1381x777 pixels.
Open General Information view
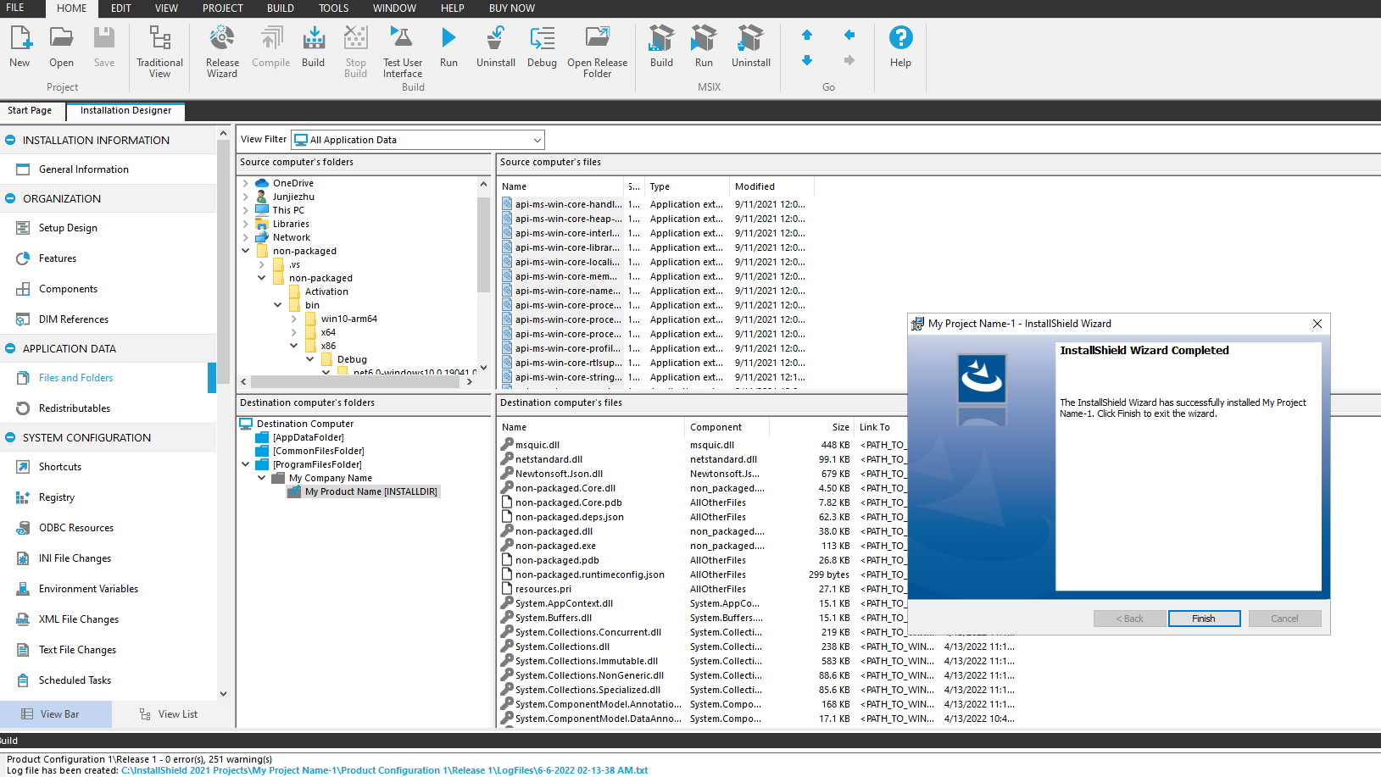pos(84,169)
